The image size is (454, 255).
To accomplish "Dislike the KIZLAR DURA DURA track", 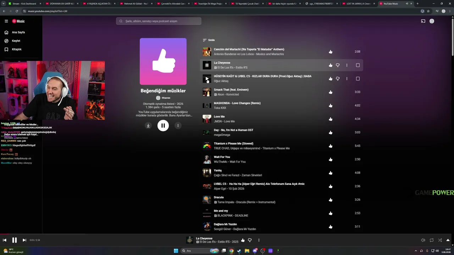I will click(338, 79).
